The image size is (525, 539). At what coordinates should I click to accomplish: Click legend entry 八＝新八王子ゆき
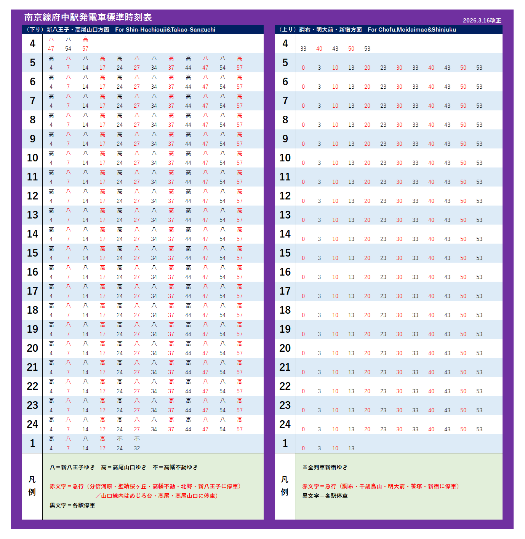[x=72, y=467]
